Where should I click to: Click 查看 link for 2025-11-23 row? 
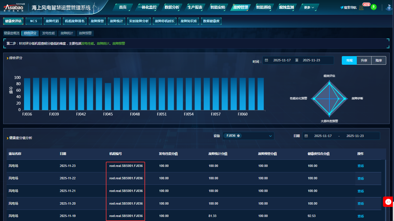[x=361, y=166]
